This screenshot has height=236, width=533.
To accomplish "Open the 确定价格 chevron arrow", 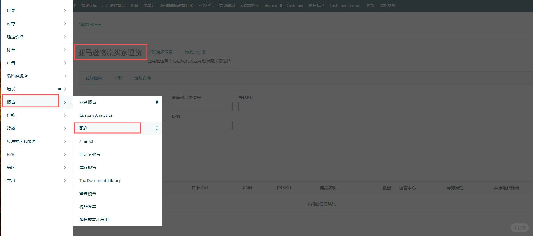I will [x=65, y=37].
